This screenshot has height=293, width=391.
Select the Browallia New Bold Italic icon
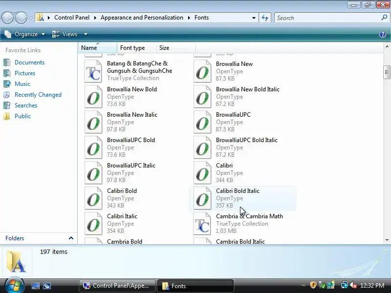point(202,97)
